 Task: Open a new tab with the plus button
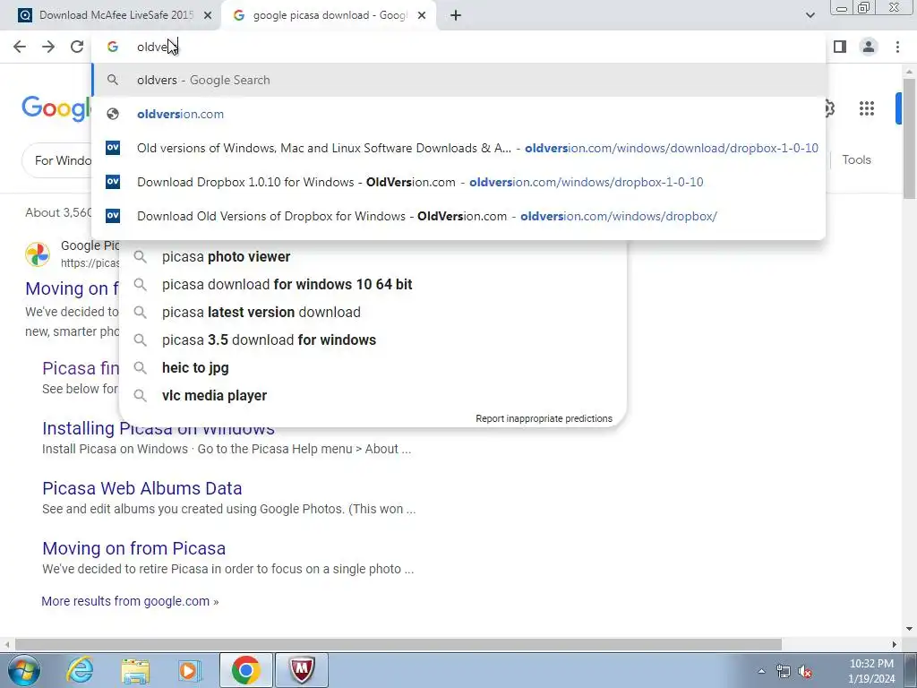pos(456,16)
